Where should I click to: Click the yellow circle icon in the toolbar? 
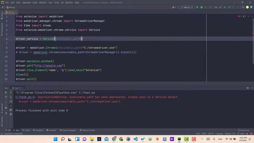[247, 7]
